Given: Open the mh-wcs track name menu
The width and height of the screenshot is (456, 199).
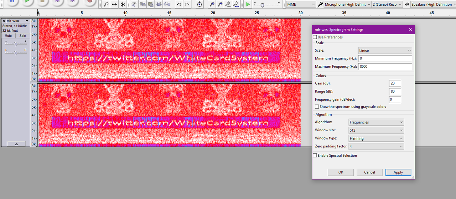Looking at the screenshot, I should click(x=17, y=21).
